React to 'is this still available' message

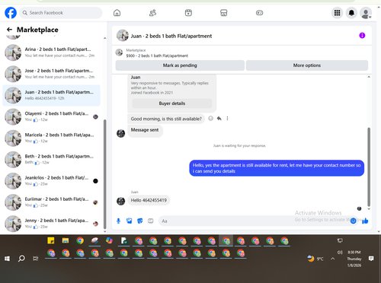pyautogui.click(x=210, y=119)
